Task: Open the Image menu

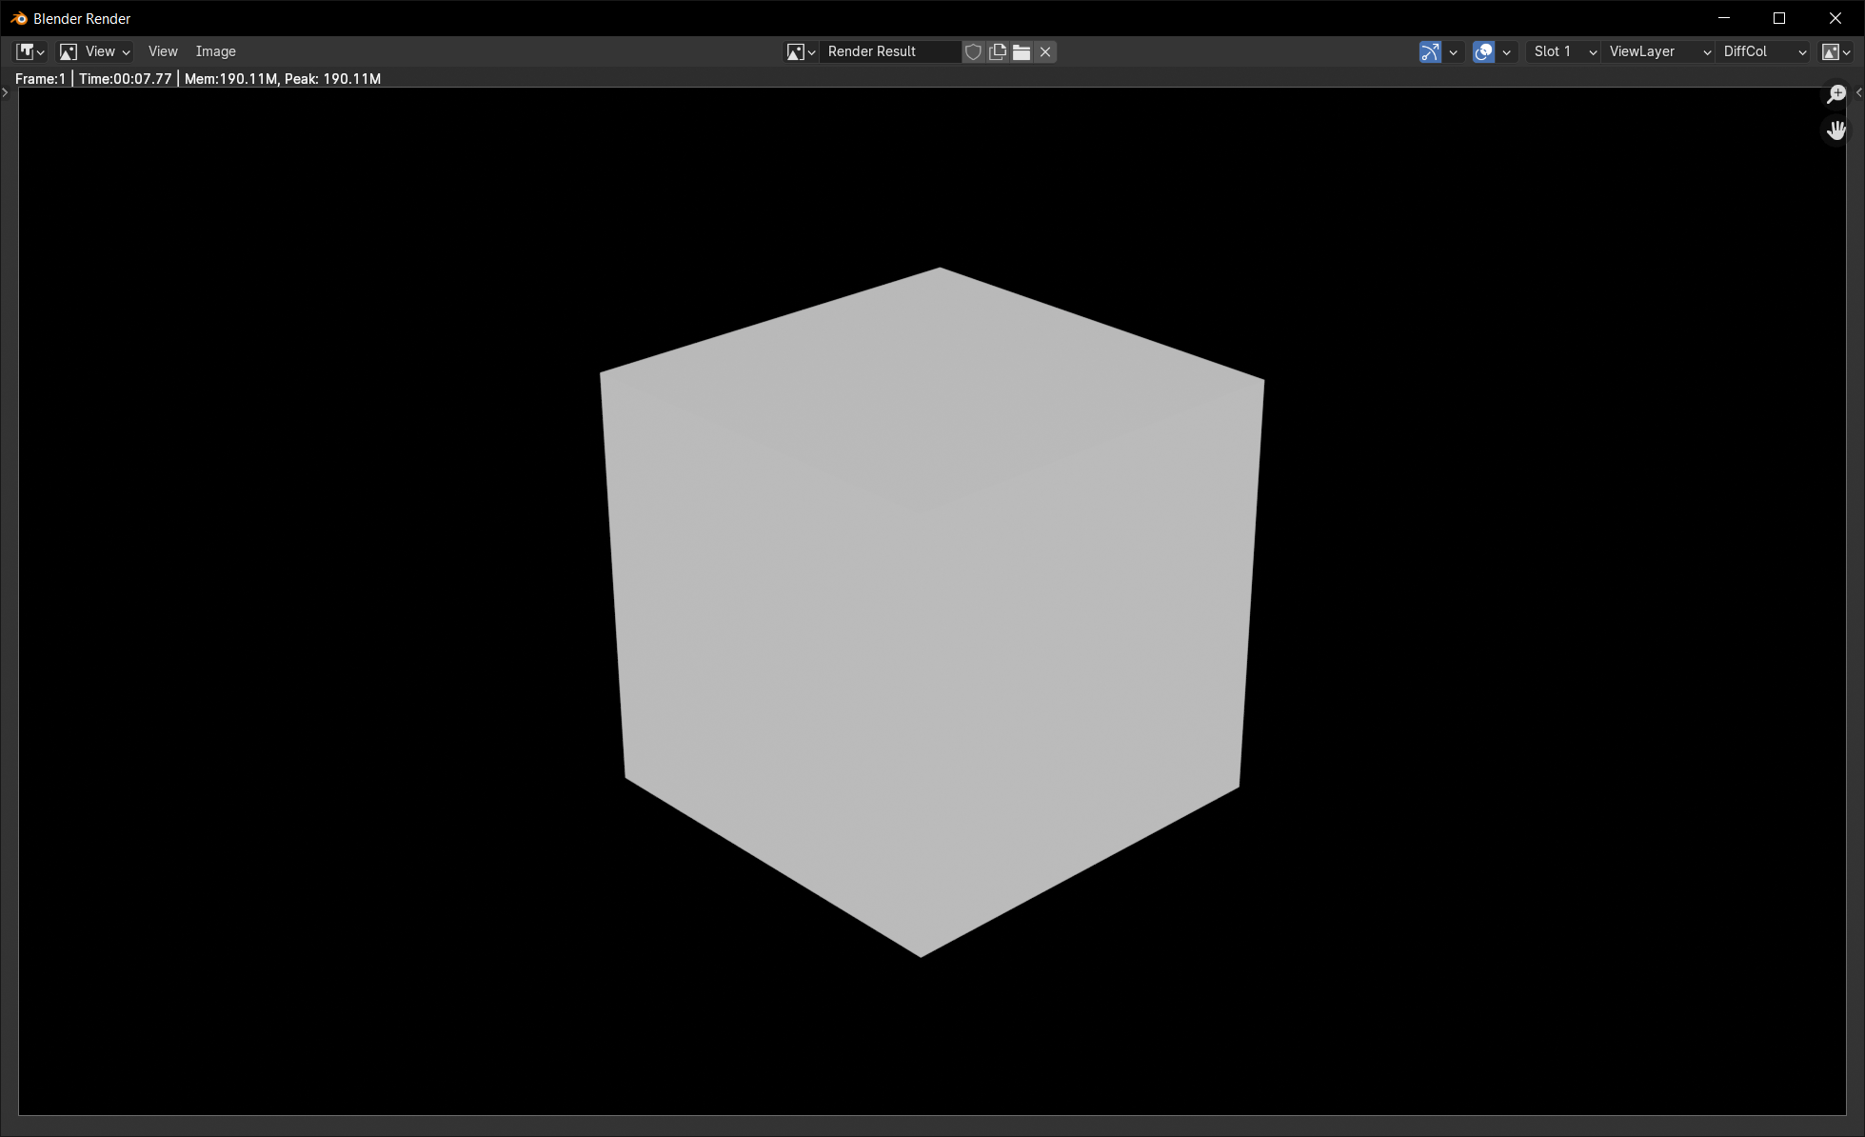Action: [216, 51]
